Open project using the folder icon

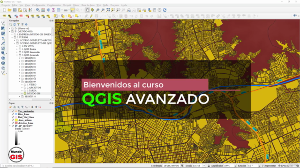[9, 10]
